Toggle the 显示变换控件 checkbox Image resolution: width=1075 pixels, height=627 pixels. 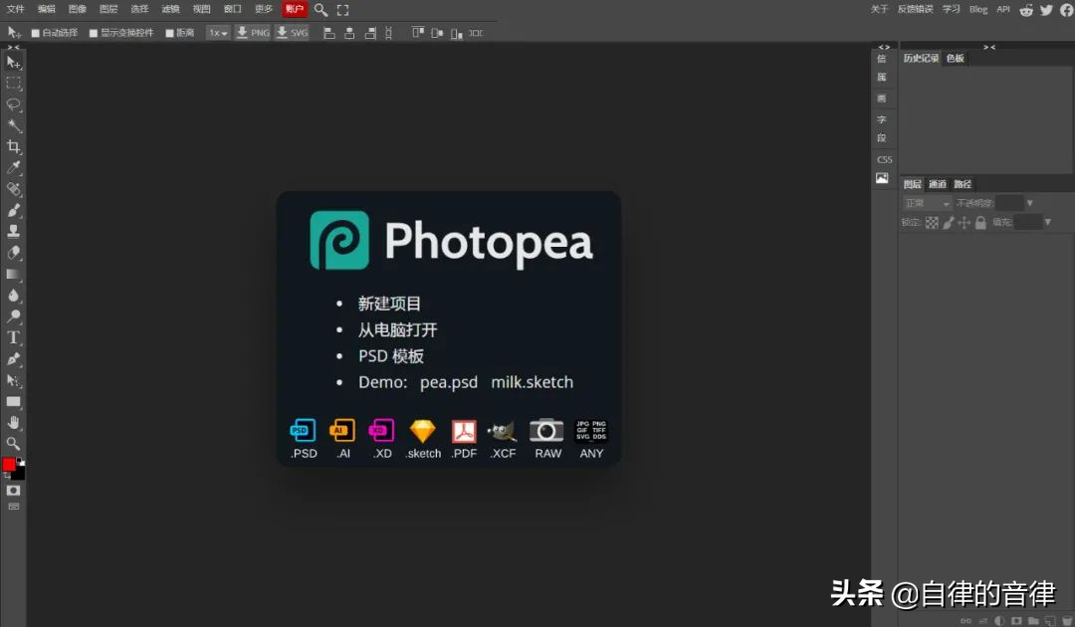point(94,33)
